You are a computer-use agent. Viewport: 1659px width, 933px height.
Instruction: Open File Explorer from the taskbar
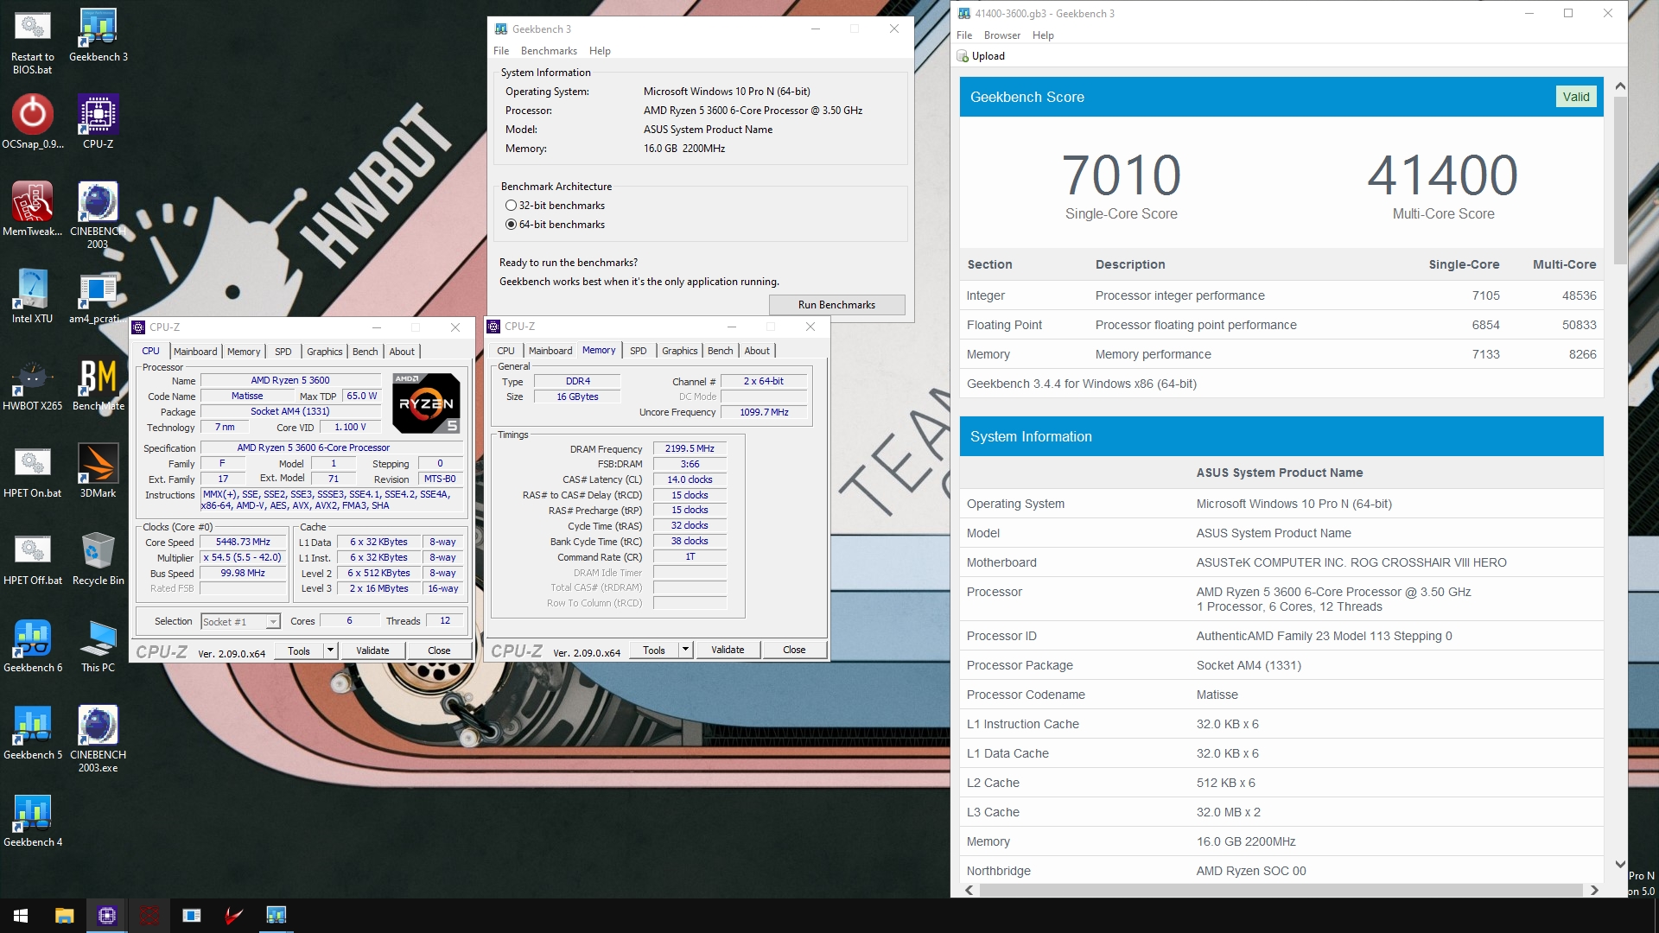point(64,916)
